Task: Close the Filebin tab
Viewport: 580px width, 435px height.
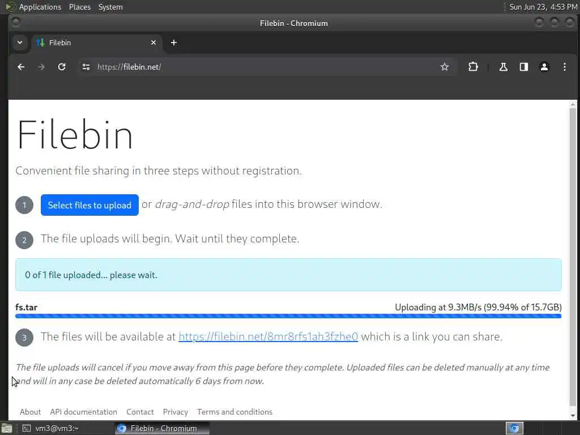Action: click(x=153, y=42)
